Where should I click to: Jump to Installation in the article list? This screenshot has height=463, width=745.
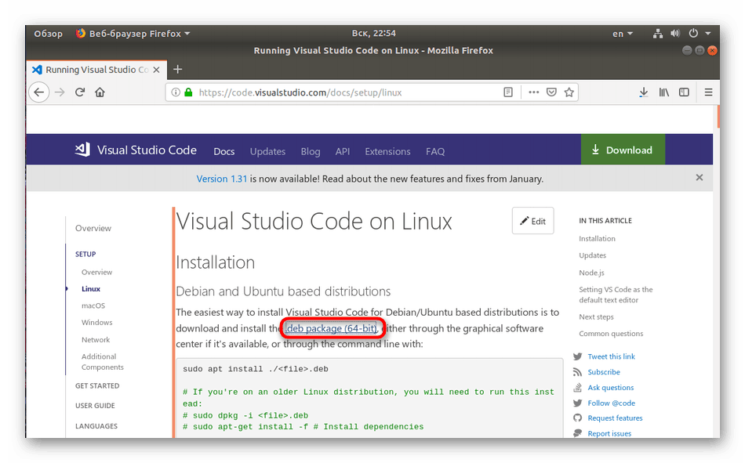597,238
